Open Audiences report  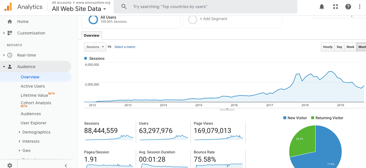click(31, 114)
